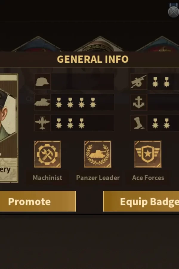Click the Equip Badge button
Image resolution: width=179 pixels, height=269 pixels.
click(141, 201)
